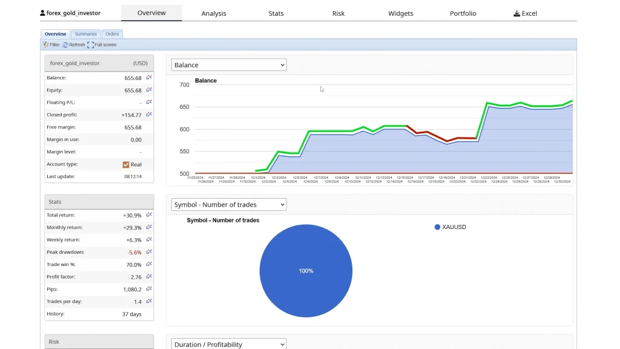Viewport: 620px width, 349px height.
Task: Click the chart icon next to Profit factor
Action: click(148, 277)
